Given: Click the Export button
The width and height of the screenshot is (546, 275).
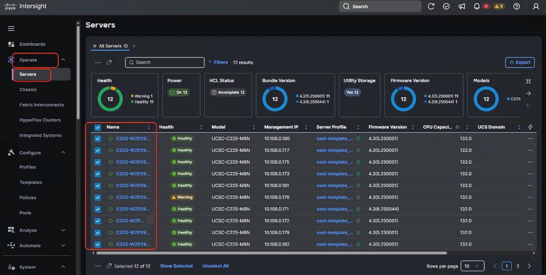Looking at the screenshot, I should pyautogui.click(x=519, y=62).
